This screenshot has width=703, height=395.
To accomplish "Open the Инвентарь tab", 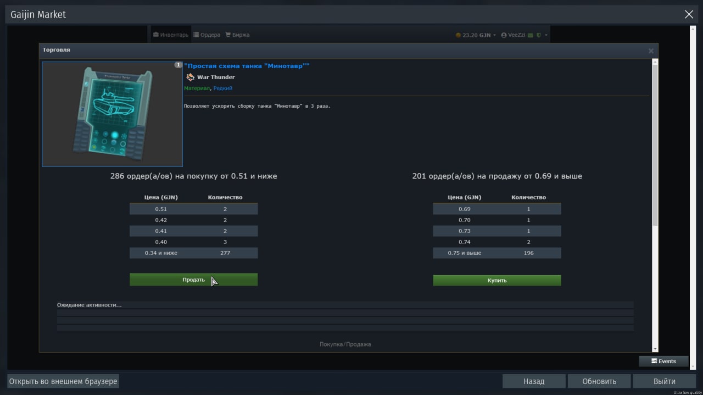I will pos(171,35).
